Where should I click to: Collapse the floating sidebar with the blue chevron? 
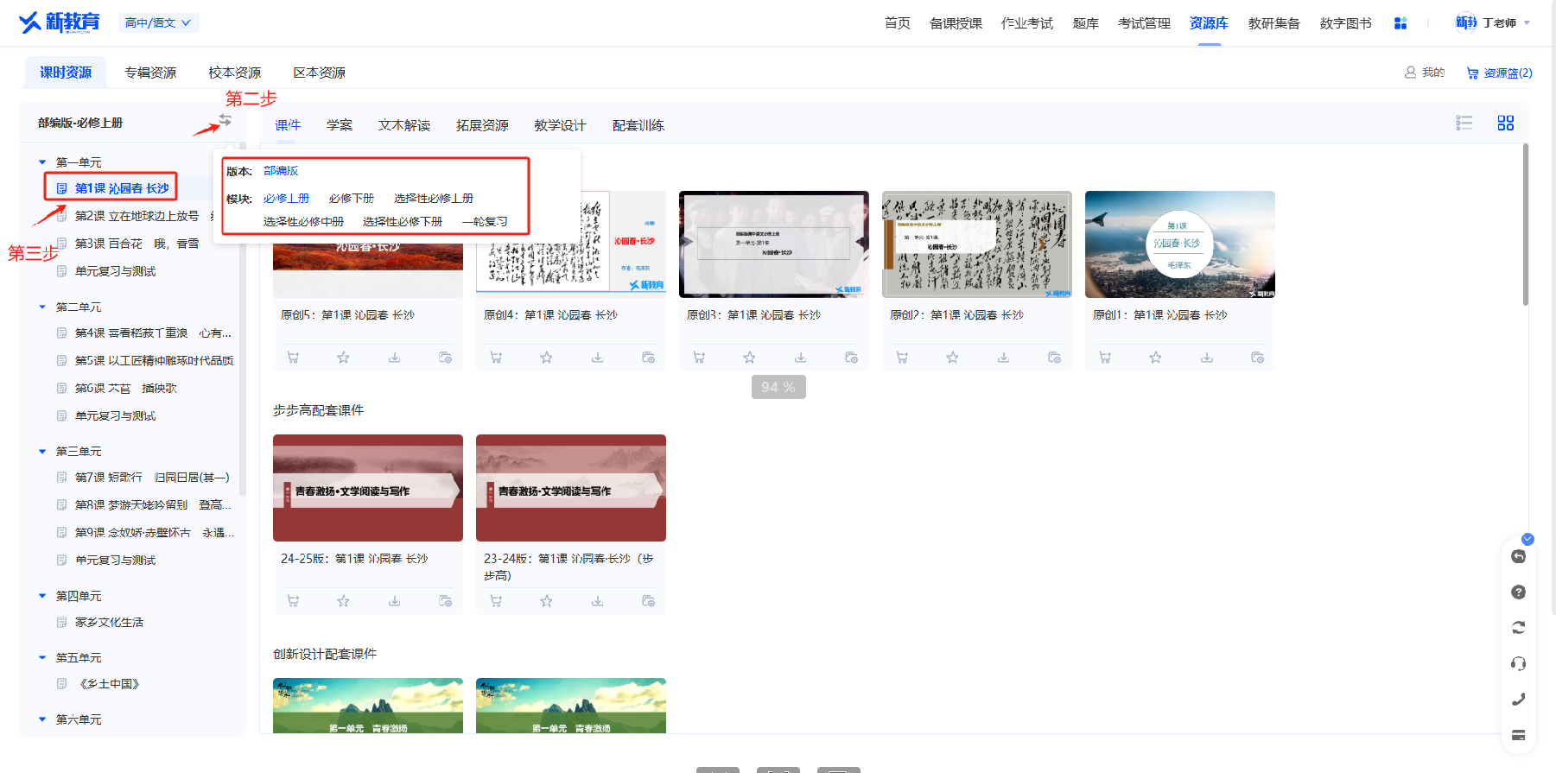(x=1527, y=539)
